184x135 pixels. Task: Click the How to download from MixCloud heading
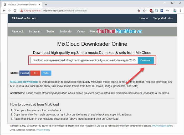pyautogui.click(x=34, y=104)
